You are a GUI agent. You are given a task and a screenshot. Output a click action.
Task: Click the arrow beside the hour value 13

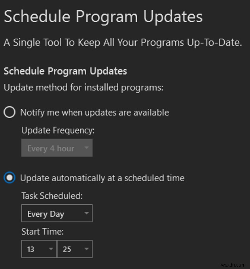click(x=51, y=249)
